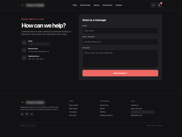Open the search icon button in header
182x137 pixels.
tap(153, 5)
